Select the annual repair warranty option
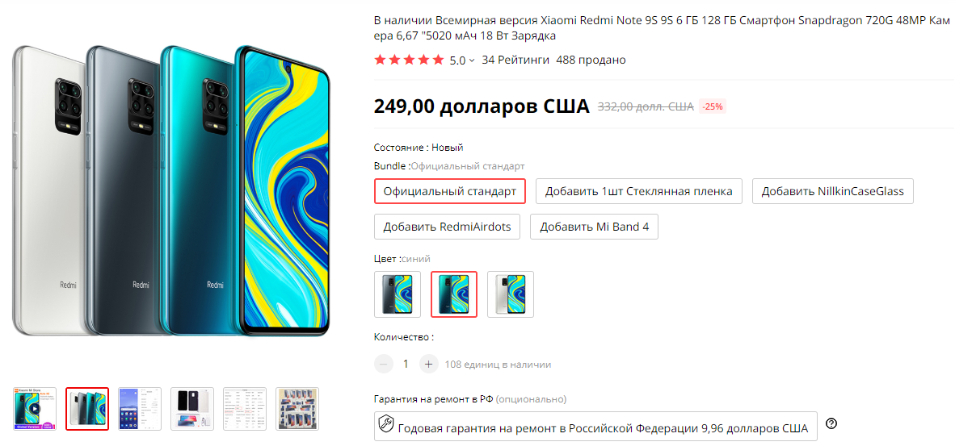955x446 pixels. point(595,427)
